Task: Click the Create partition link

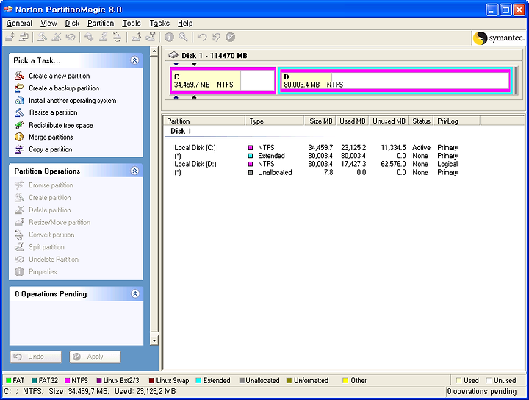Action: click(50, 198)
